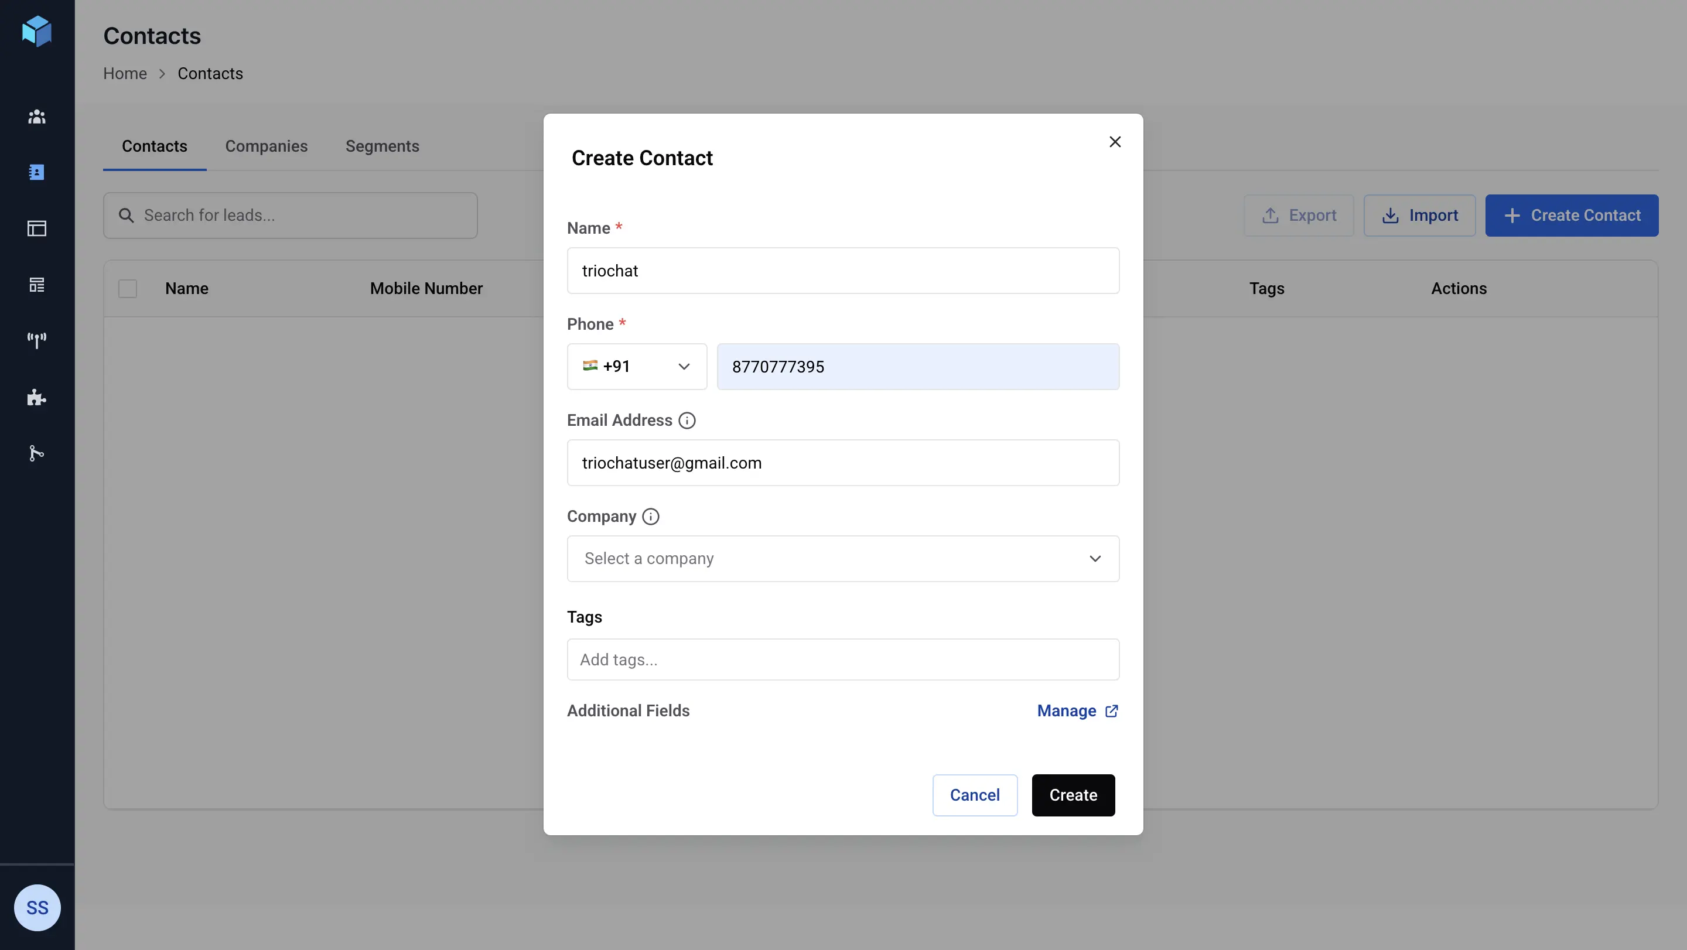Click the Email Address info tooltip icon
1687x950 pixels.
687,420
